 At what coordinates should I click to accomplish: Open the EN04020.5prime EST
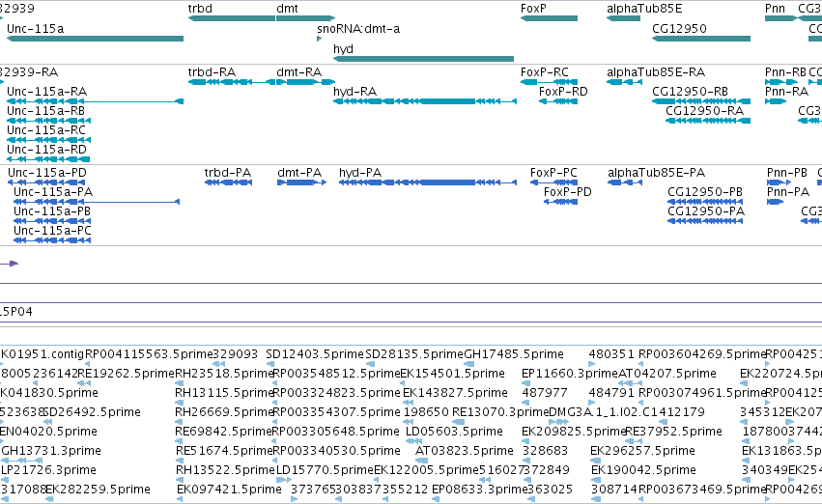pyautogui.click(x=4, y=441)
